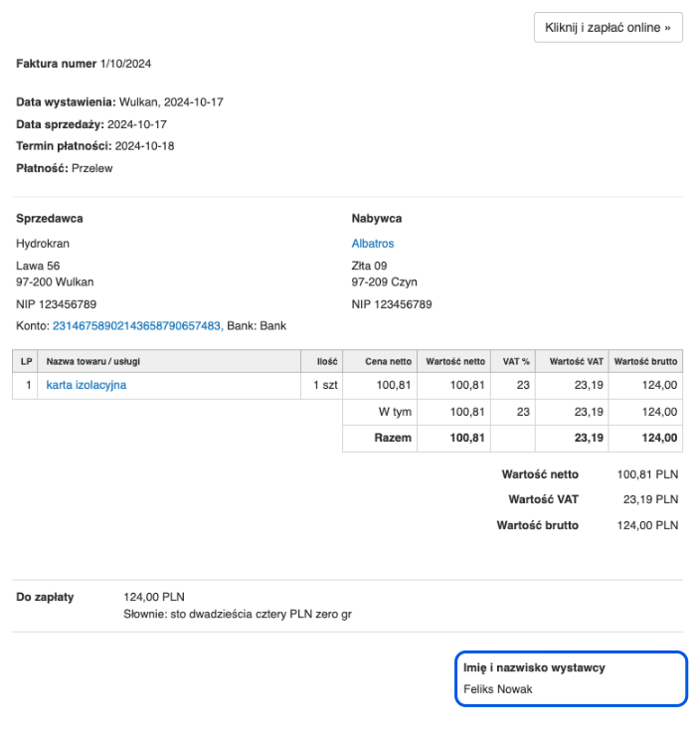Select the NIP line under Nabywca
This screenshot has height=744, width=697.
pos(392,304)
